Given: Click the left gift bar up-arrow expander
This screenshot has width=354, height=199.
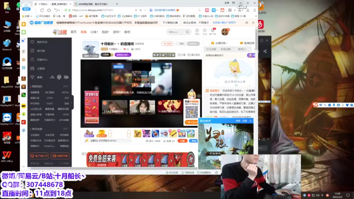Looking at the screenshot, I should click(x=110, y=134).
